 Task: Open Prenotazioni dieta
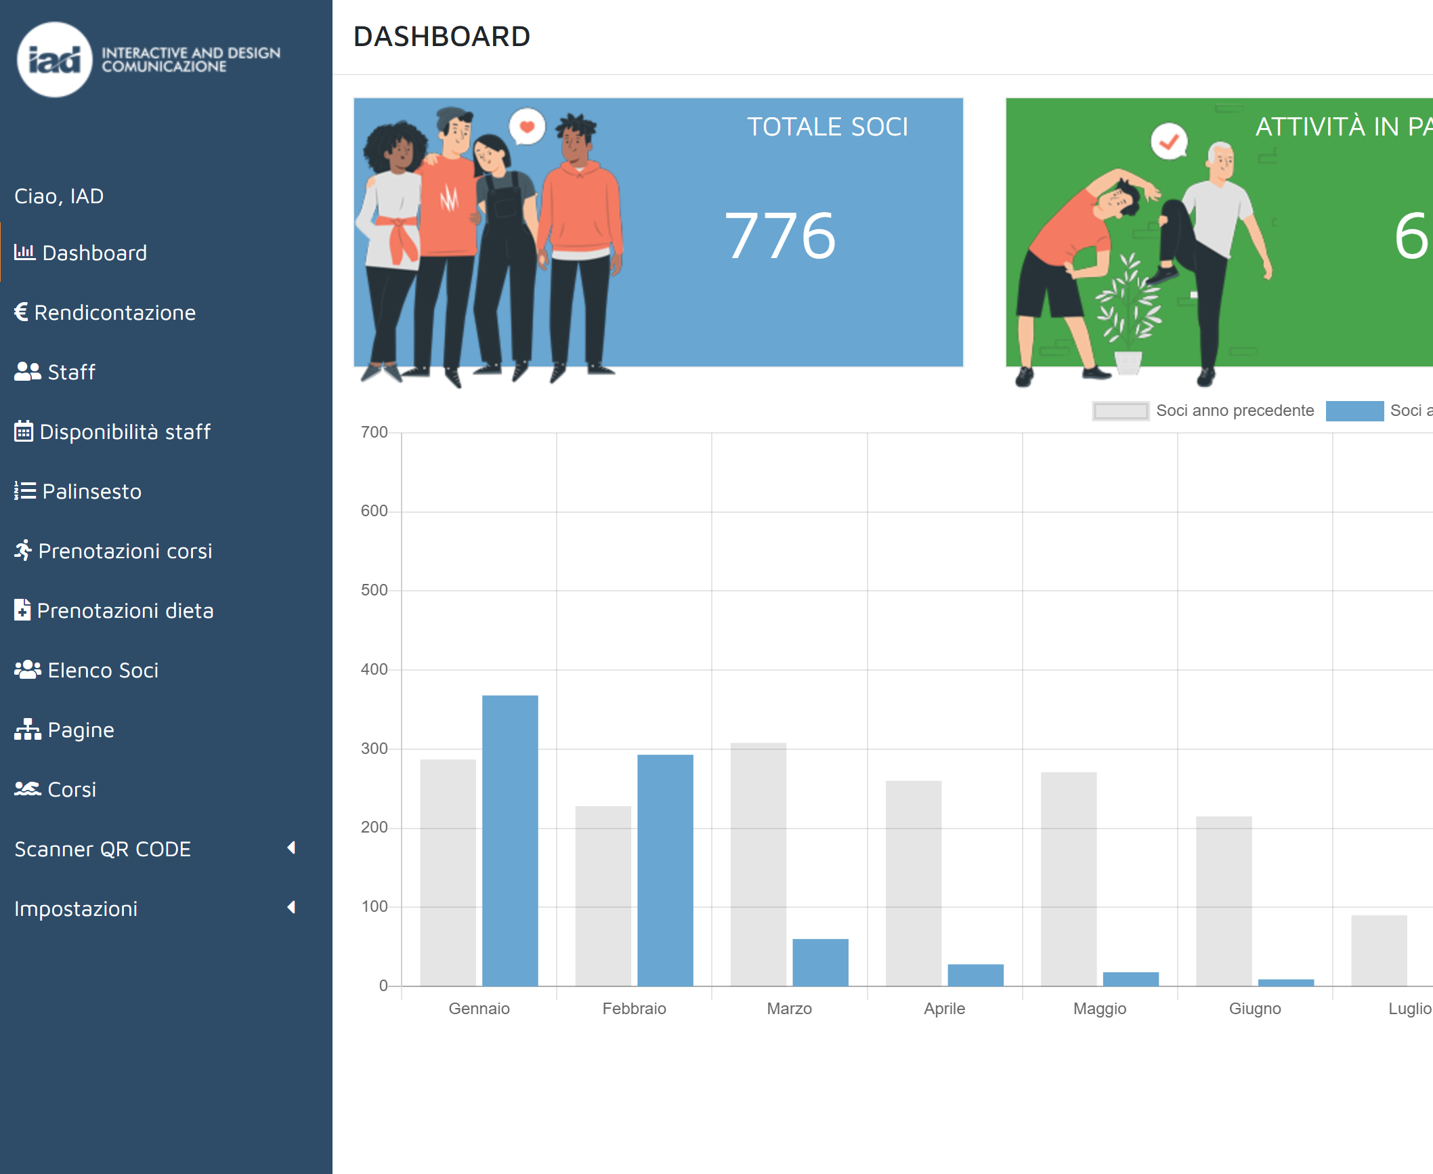(166, 610)
